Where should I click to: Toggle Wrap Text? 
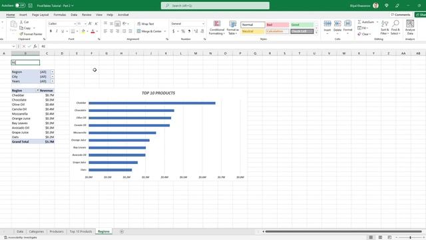pos(146,24)
